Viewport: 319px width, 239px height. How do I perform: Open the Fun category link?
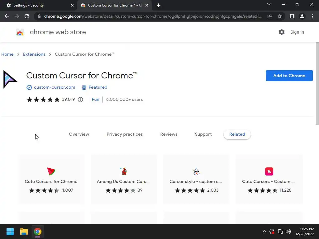click(x=95, y=99)
